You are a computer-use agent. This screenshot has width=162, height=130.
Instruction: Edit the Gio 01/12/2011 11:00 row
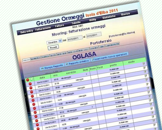(146, 80)
